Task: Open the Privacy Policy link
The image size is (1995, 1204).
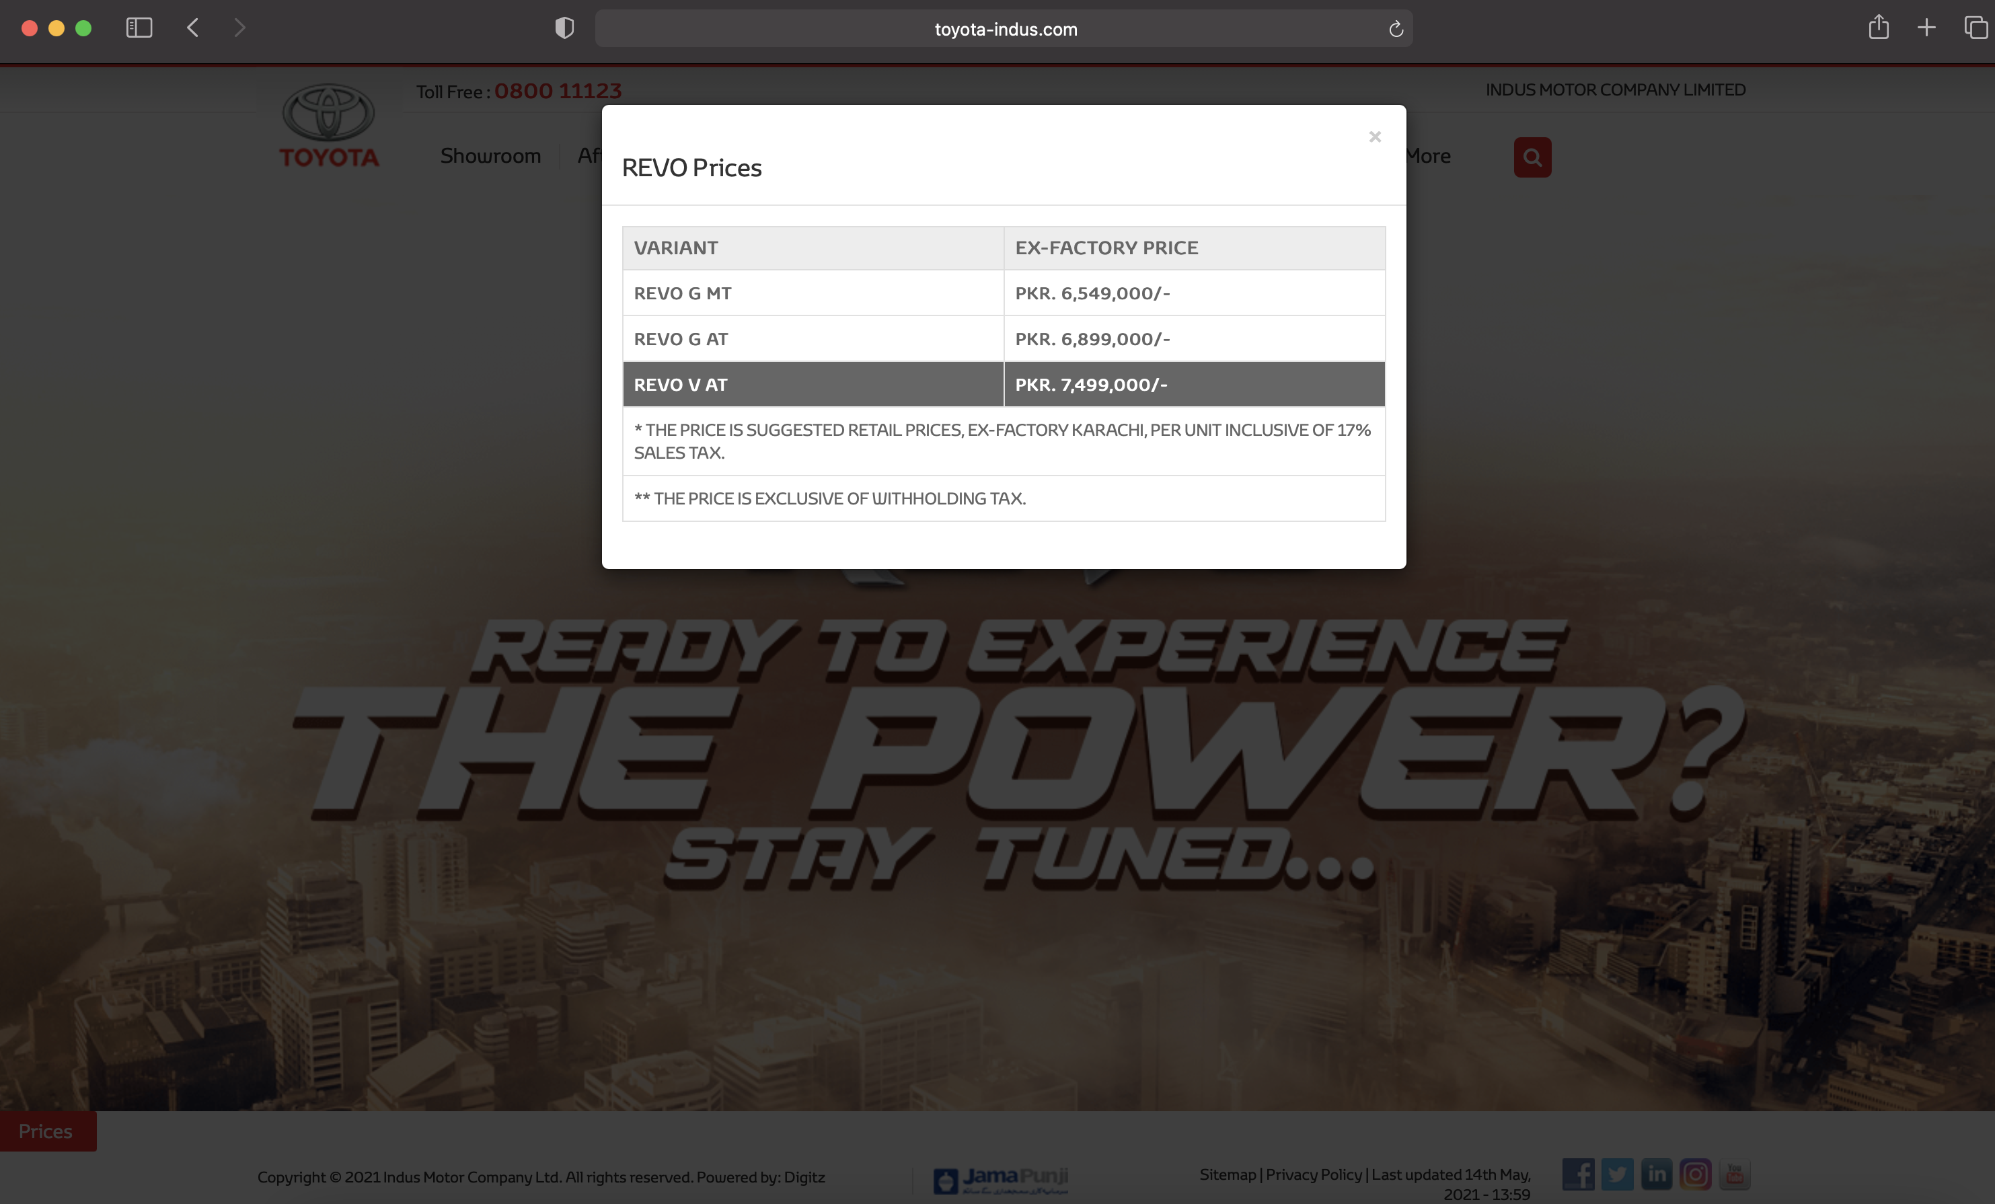Action: point(1313,1174)
